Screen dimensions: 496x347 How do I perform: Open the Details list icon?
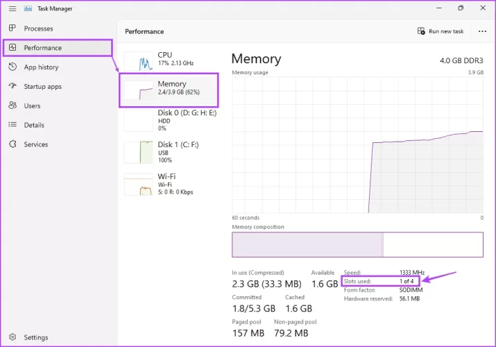coord(12,125)
